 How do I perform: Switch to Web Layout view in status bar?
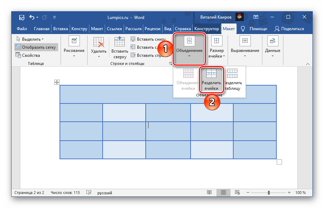tap(237, 193)
